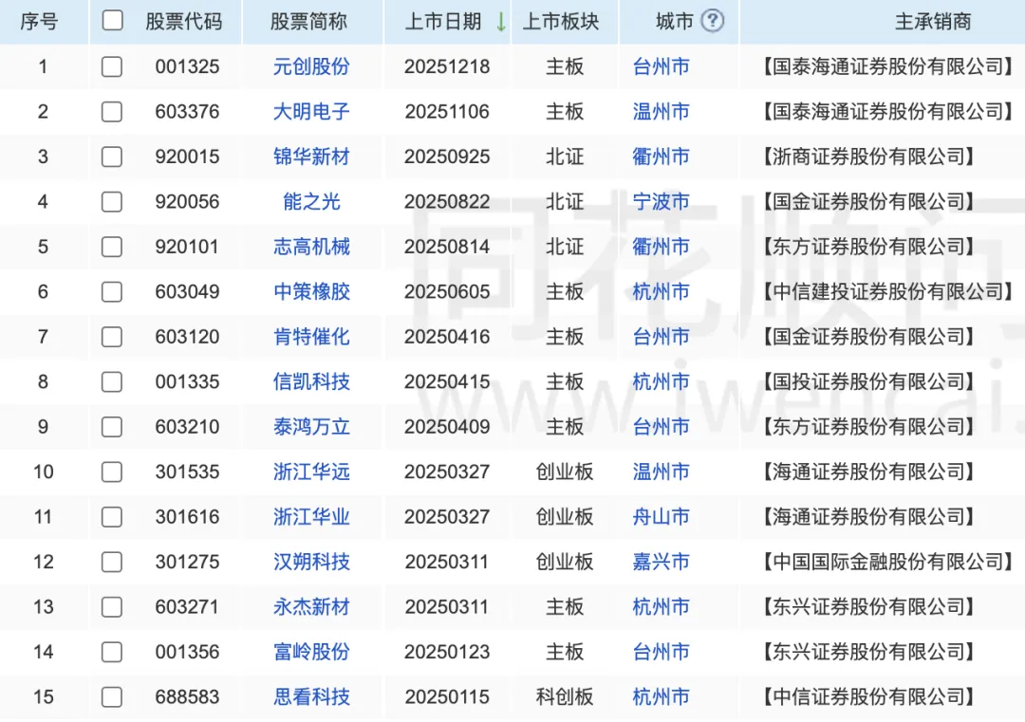The width and height of the screenshot is (1025, 722).
Task: Enable the checkbox for 603120 肯特催化
Action: [112, 337]
